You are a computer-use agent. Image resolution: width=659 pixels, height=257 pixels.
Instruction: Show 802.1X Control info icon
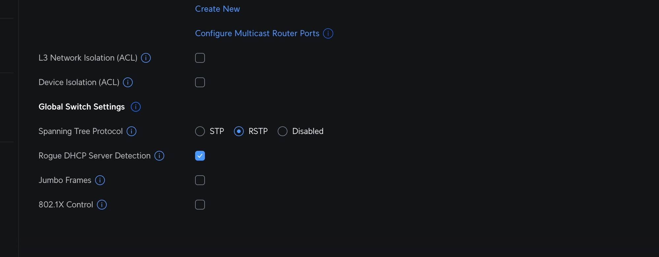[102, 205]
